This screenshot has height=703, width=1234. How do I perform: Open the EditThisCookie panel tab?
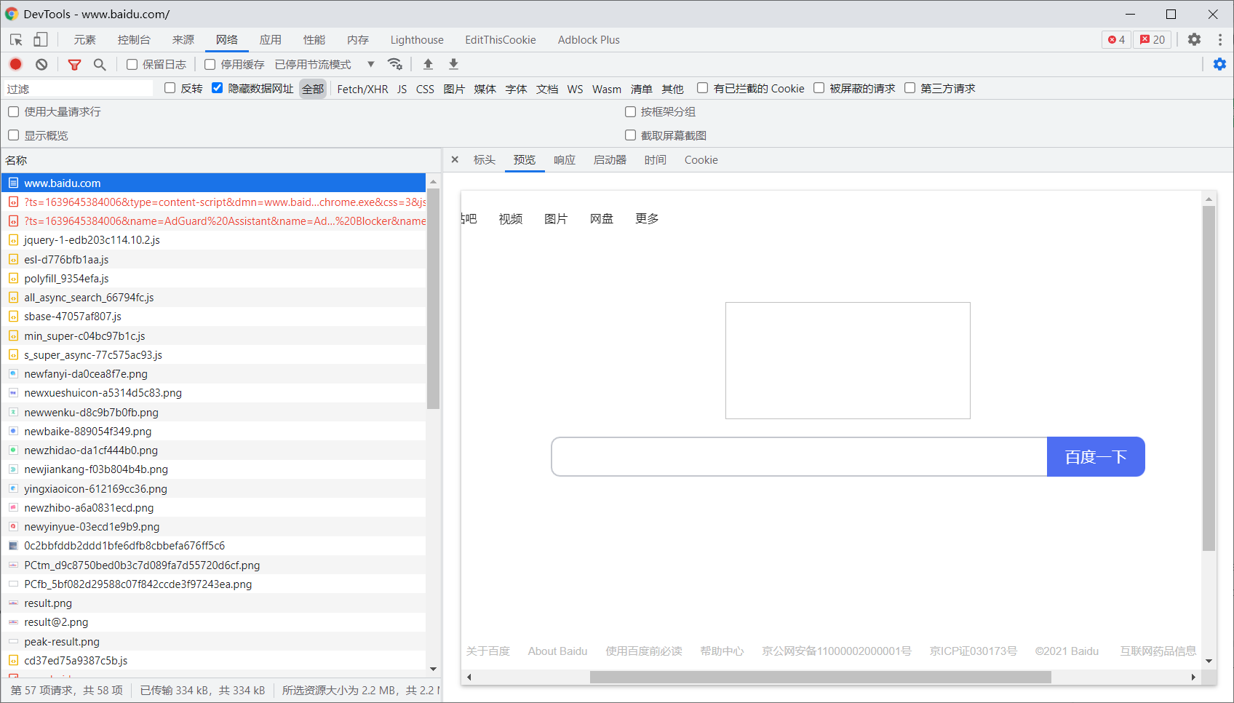tap(501, 40)
